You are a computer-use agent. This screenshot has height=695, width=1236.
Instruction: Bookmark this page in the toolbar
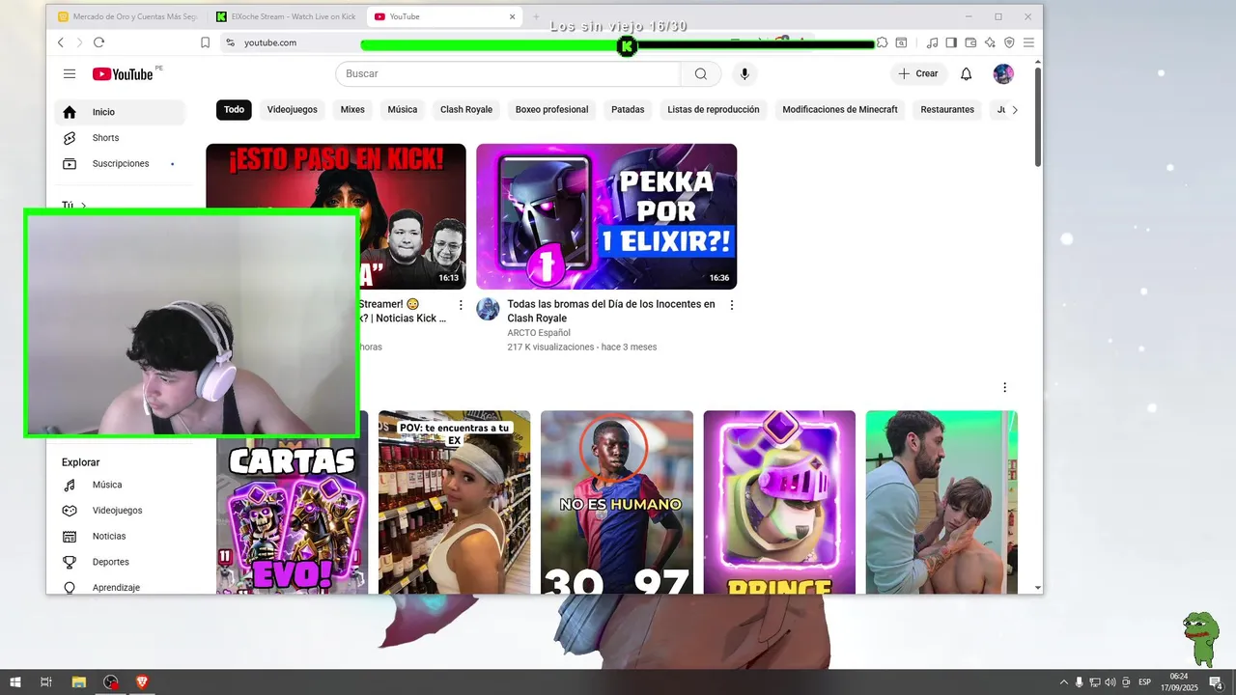tap(205, 42)
